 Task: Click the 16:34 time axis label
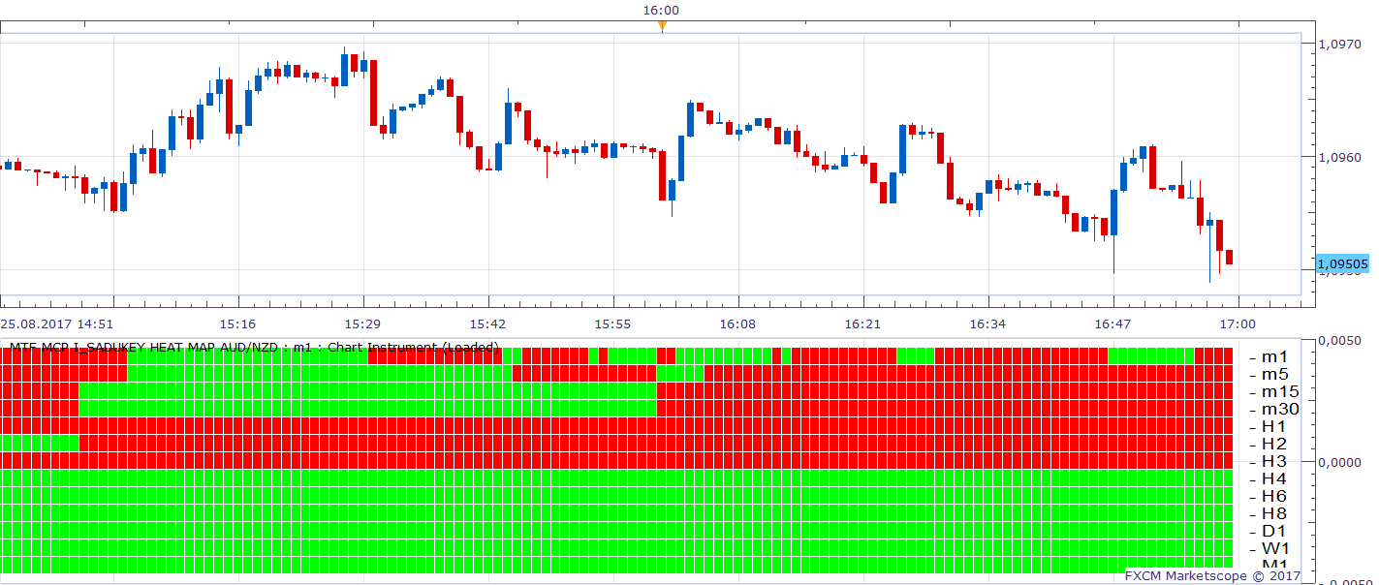[987, 323]
